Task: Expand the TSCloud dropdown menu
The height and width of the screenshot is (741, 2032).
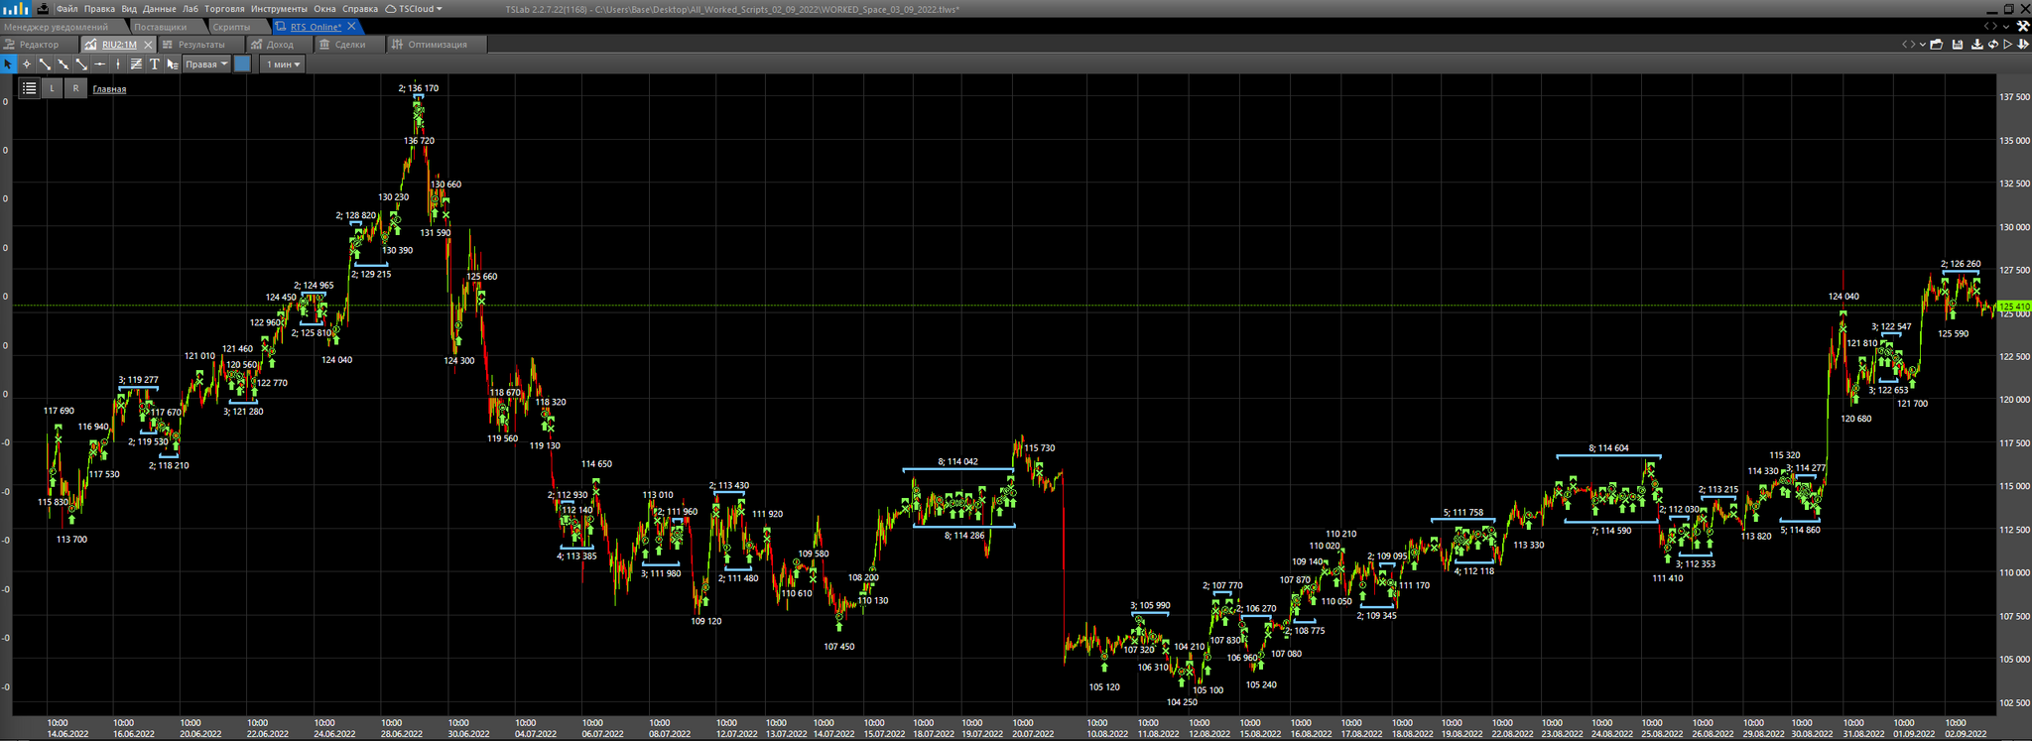Action: 414,9
